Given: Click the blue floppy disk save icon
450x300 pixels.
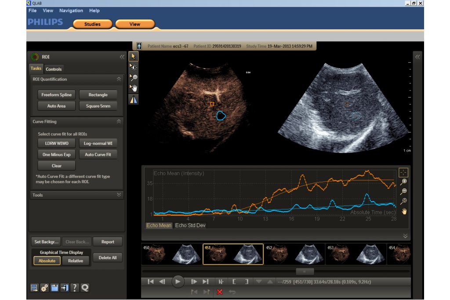Looking at the screenshot, I should [x=54, y=288].
